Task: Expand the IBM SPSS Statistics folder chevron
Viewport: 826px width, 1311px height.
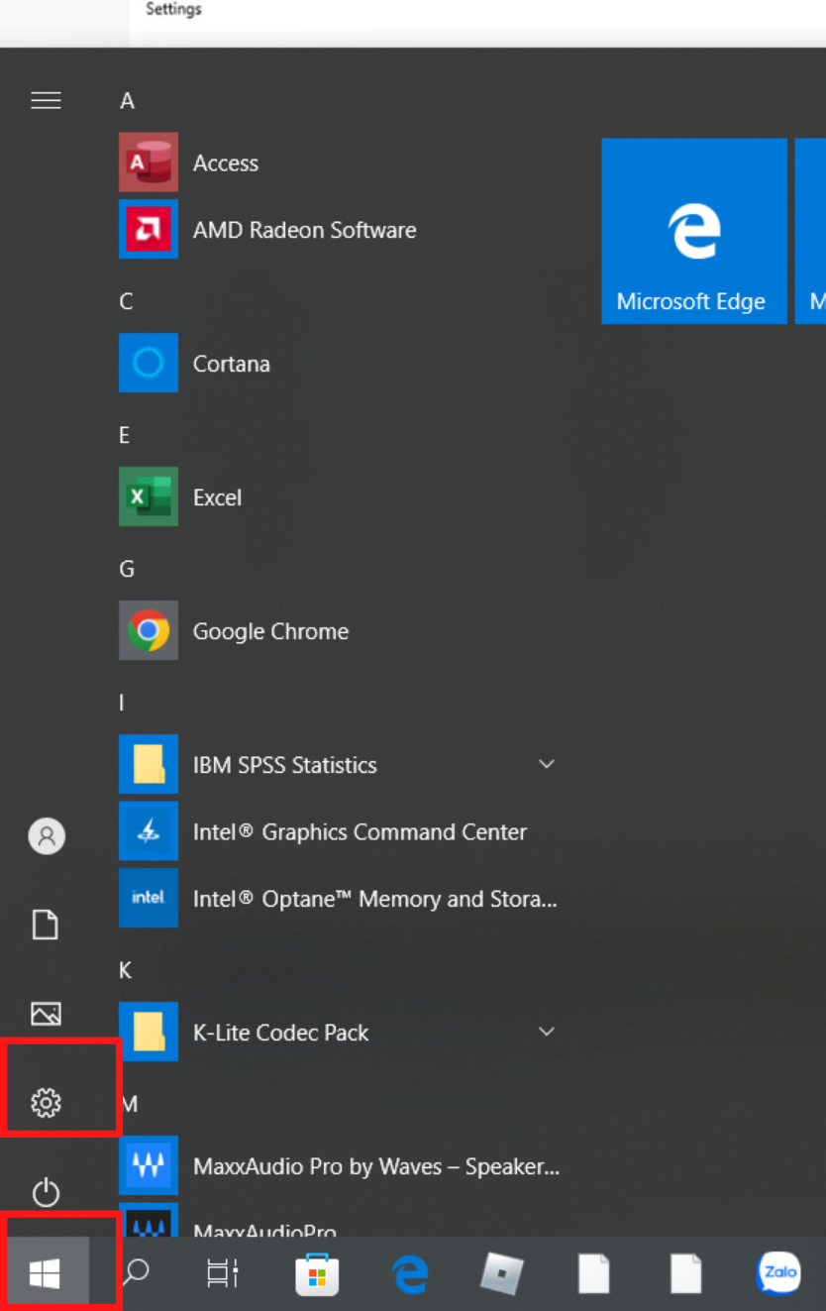Action: [547, 764]
